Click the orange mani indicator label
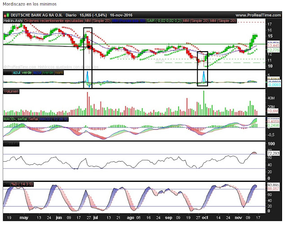The height and width of the screenshot is (225, 287). click(x=59, y=73)
